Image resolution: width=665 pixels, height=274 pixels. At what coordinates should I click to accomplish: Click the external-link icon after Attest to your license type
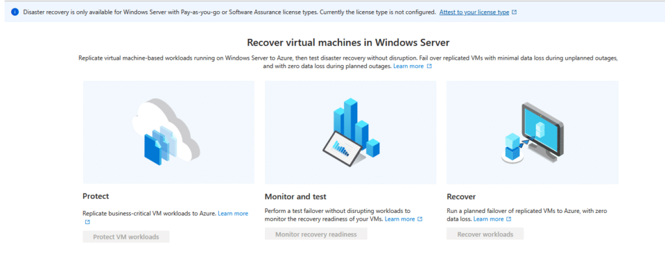(514, 12)
